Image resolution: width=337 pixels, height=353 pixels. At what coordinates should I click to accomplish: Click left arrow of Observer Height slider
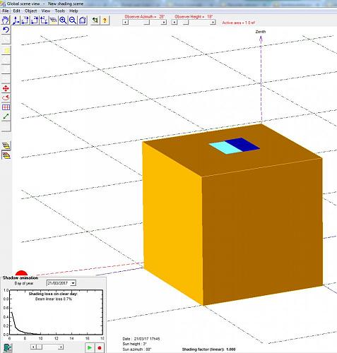174,23
